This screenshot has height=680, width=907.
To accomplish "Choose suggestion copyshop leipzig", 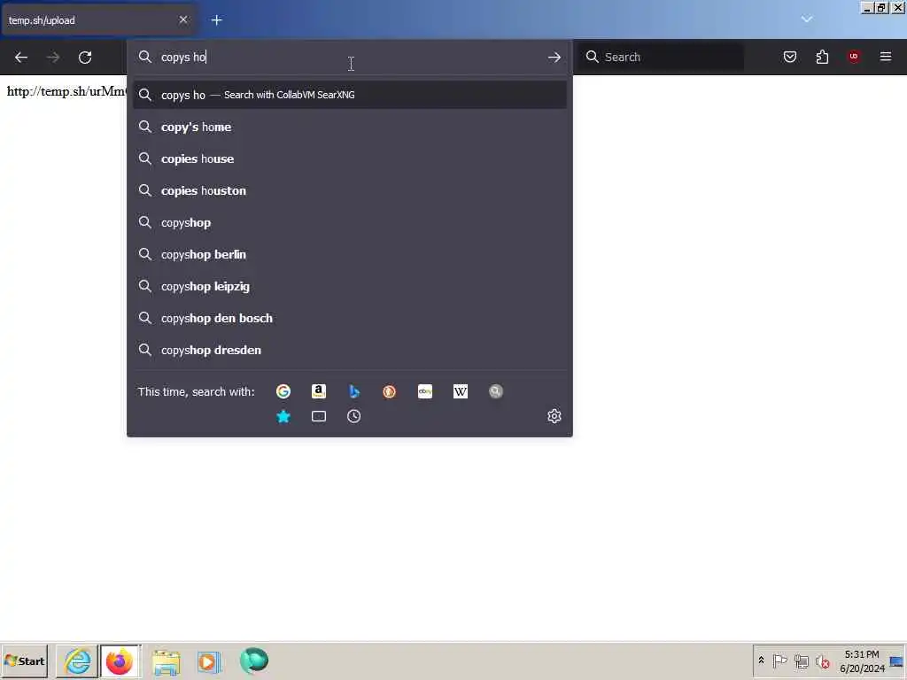I will [x=350, y=286].
